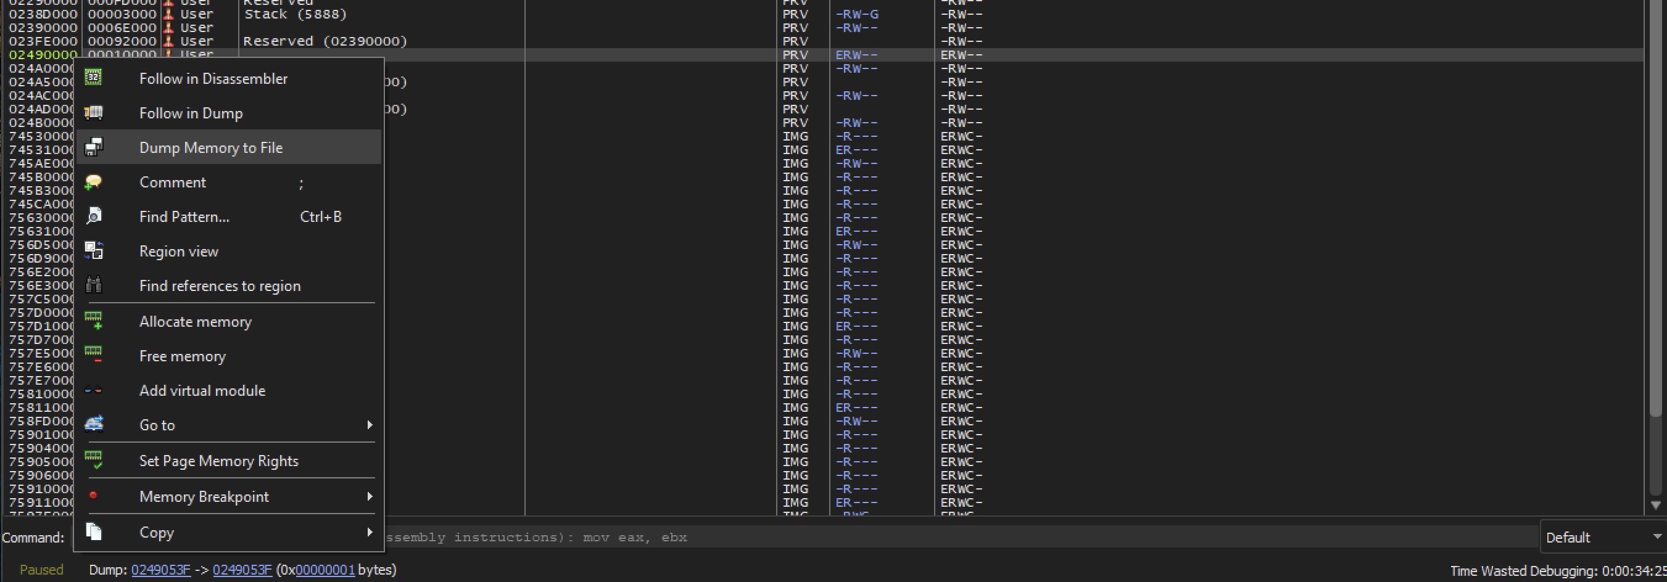Click the 0x00000001 byte count link
1667x582 pixels.
point(325,570)
